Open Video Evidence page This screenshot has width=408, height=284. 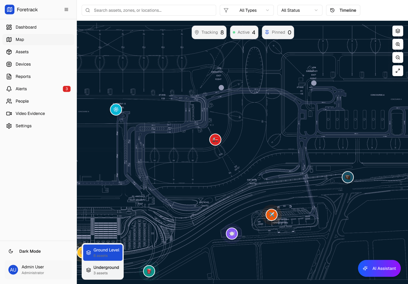38,113
